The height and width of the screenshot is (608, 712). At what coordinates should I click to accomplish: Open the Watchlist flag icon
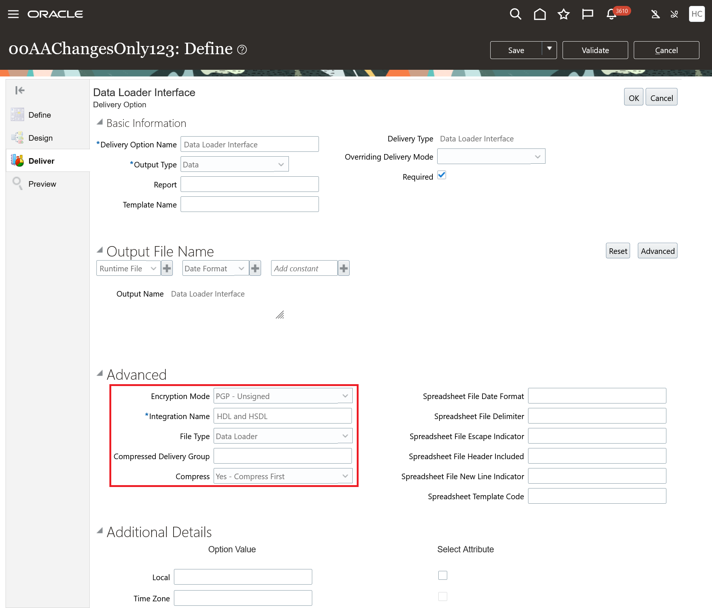[x=587, y=14]
